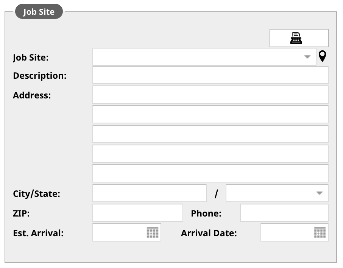The image size is (343, 268).
Task: Expand the State dropdown arrow
Action: (320, 193)
